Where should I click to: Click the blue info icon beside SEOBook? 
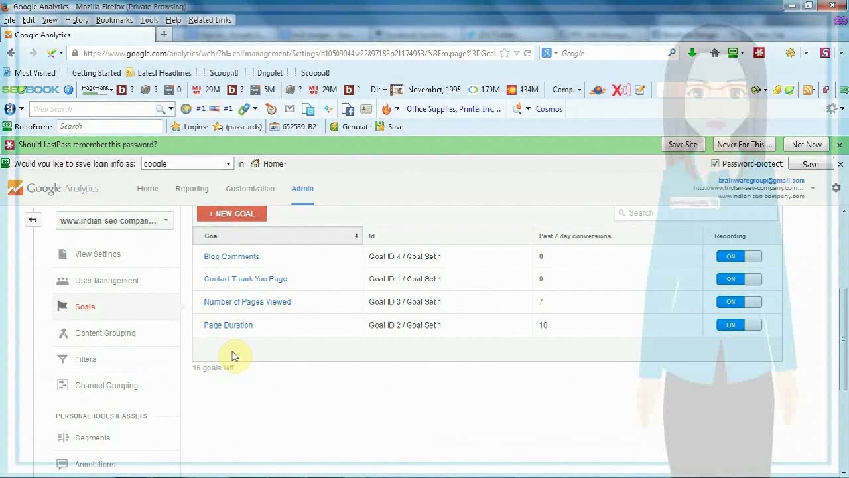tap(68, 90)
